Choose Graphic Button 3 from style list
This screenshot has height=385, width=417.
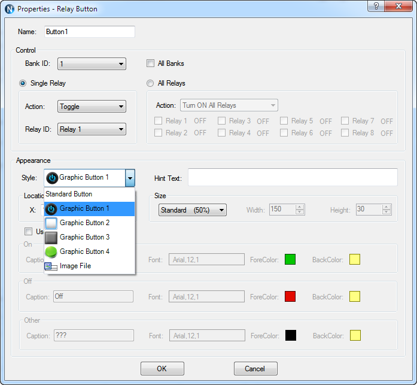89,238
